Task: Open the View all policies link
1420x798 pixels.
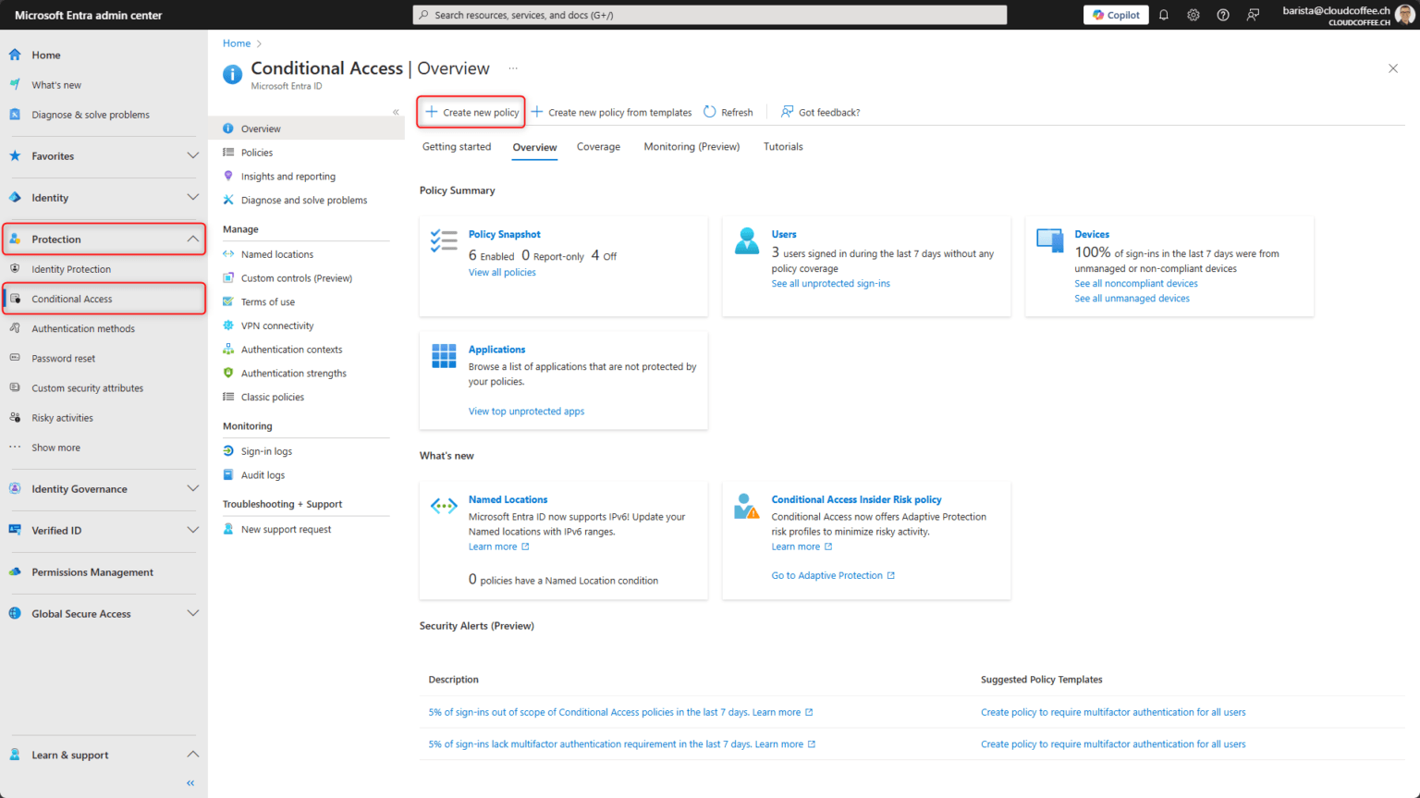Action: 502,272
